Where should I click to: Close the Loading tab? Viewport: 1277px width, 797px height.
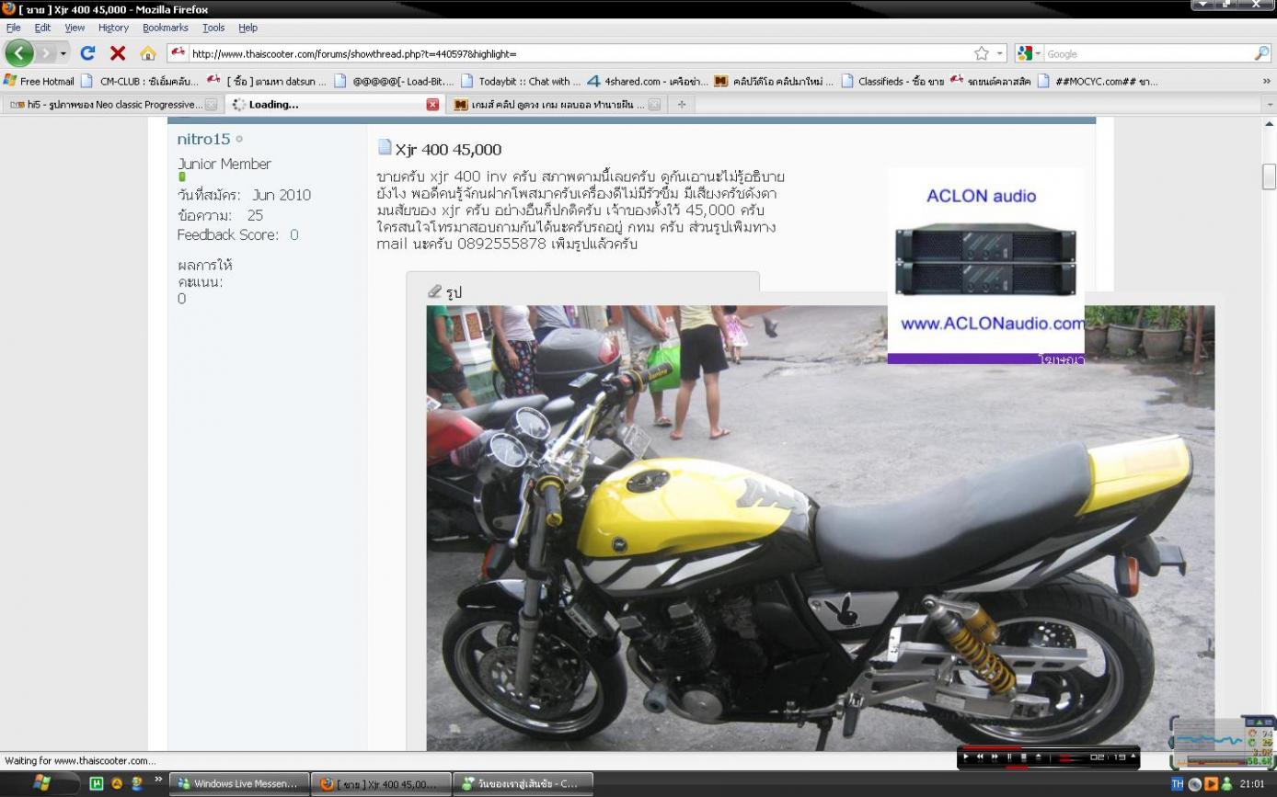tap(432, 105)
